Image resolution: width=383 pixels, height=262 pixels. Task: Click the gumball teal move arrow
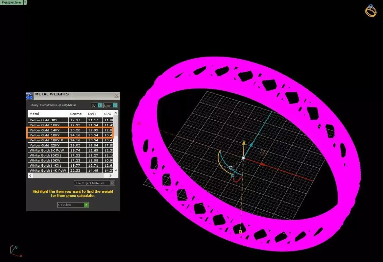click(251, 145)
